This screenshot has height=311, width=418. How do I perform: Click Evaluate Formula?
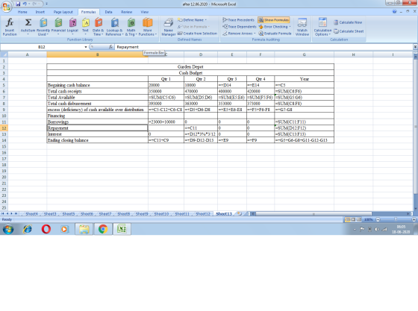[275, 34]
